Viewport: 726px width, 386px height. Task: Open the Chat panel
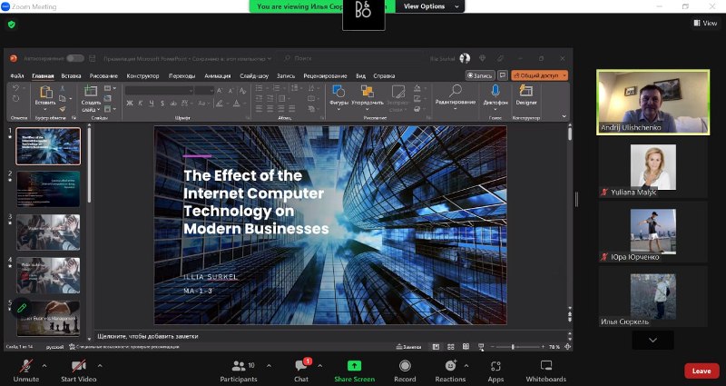[x=301, y=365]
